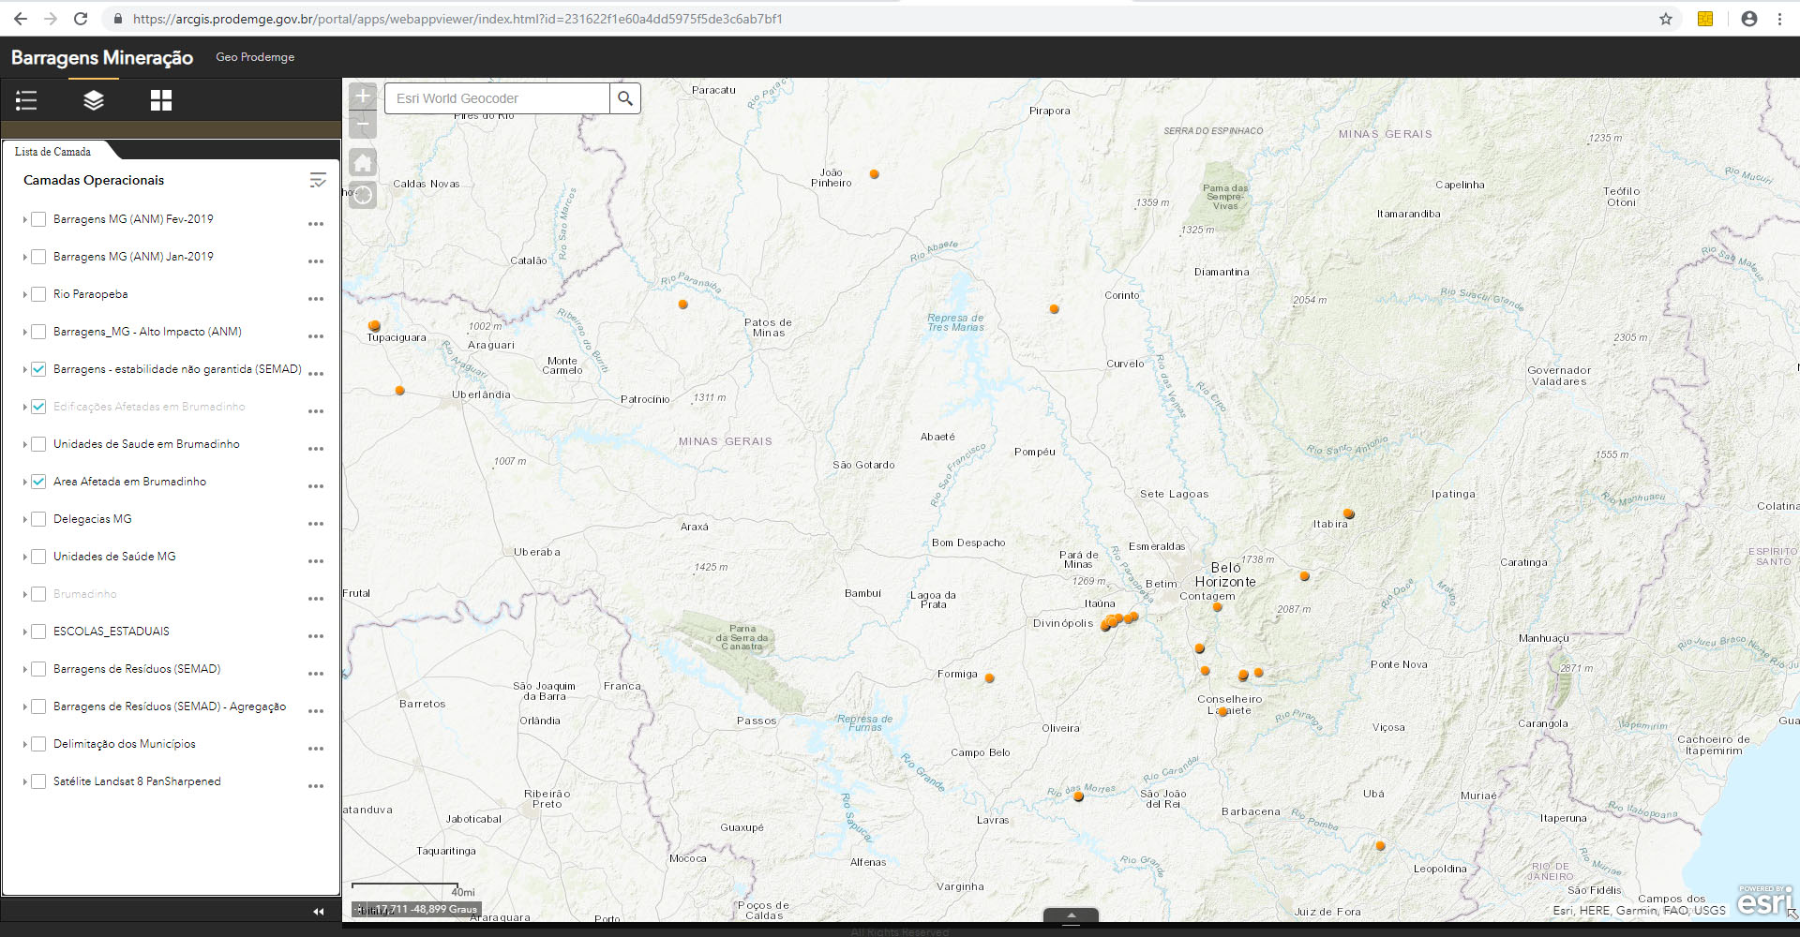Expand Satélite Landsat 8 PanSharpened layer
This screenshot has width=1800, height=937.
point(24,781)
